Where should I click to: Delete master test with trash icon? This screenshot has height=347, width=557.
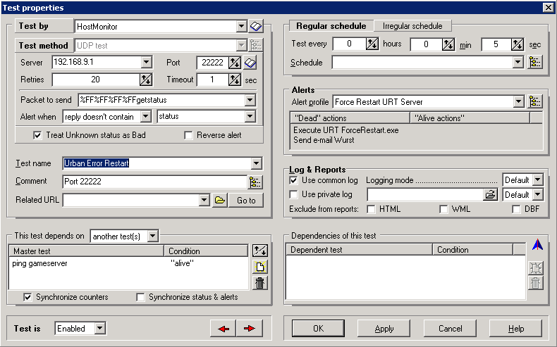pos(259,283)
